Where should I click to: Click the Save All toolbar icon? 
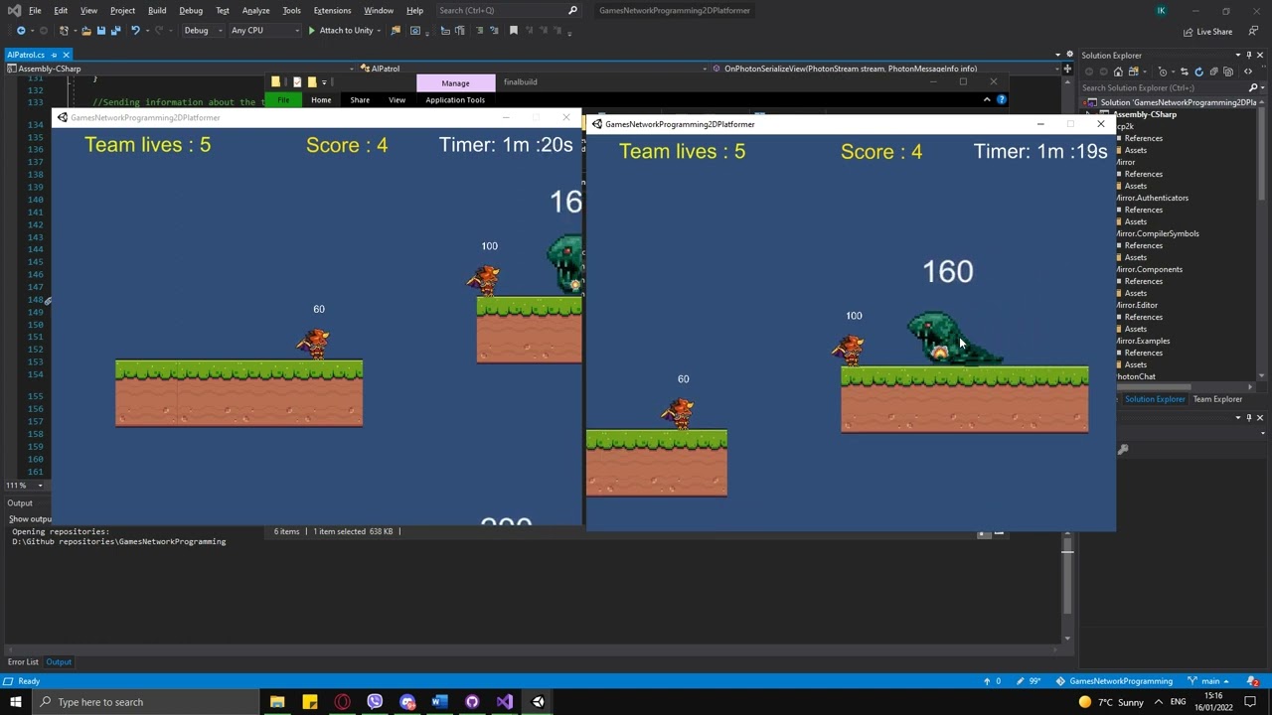(115, 31)
